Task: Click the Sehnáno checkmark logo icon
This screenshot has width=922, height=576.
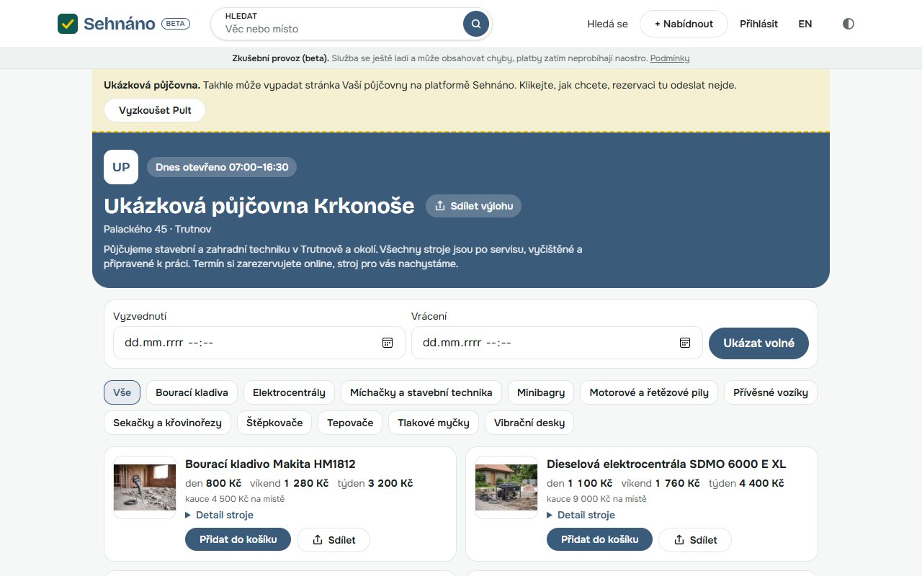Action: [68, 24]
